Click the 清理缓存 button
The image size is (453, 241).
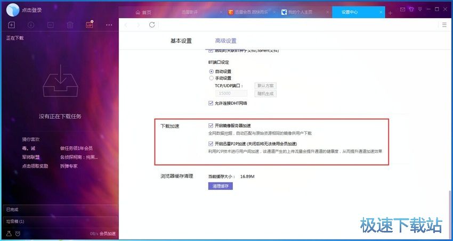coord(221,186)
